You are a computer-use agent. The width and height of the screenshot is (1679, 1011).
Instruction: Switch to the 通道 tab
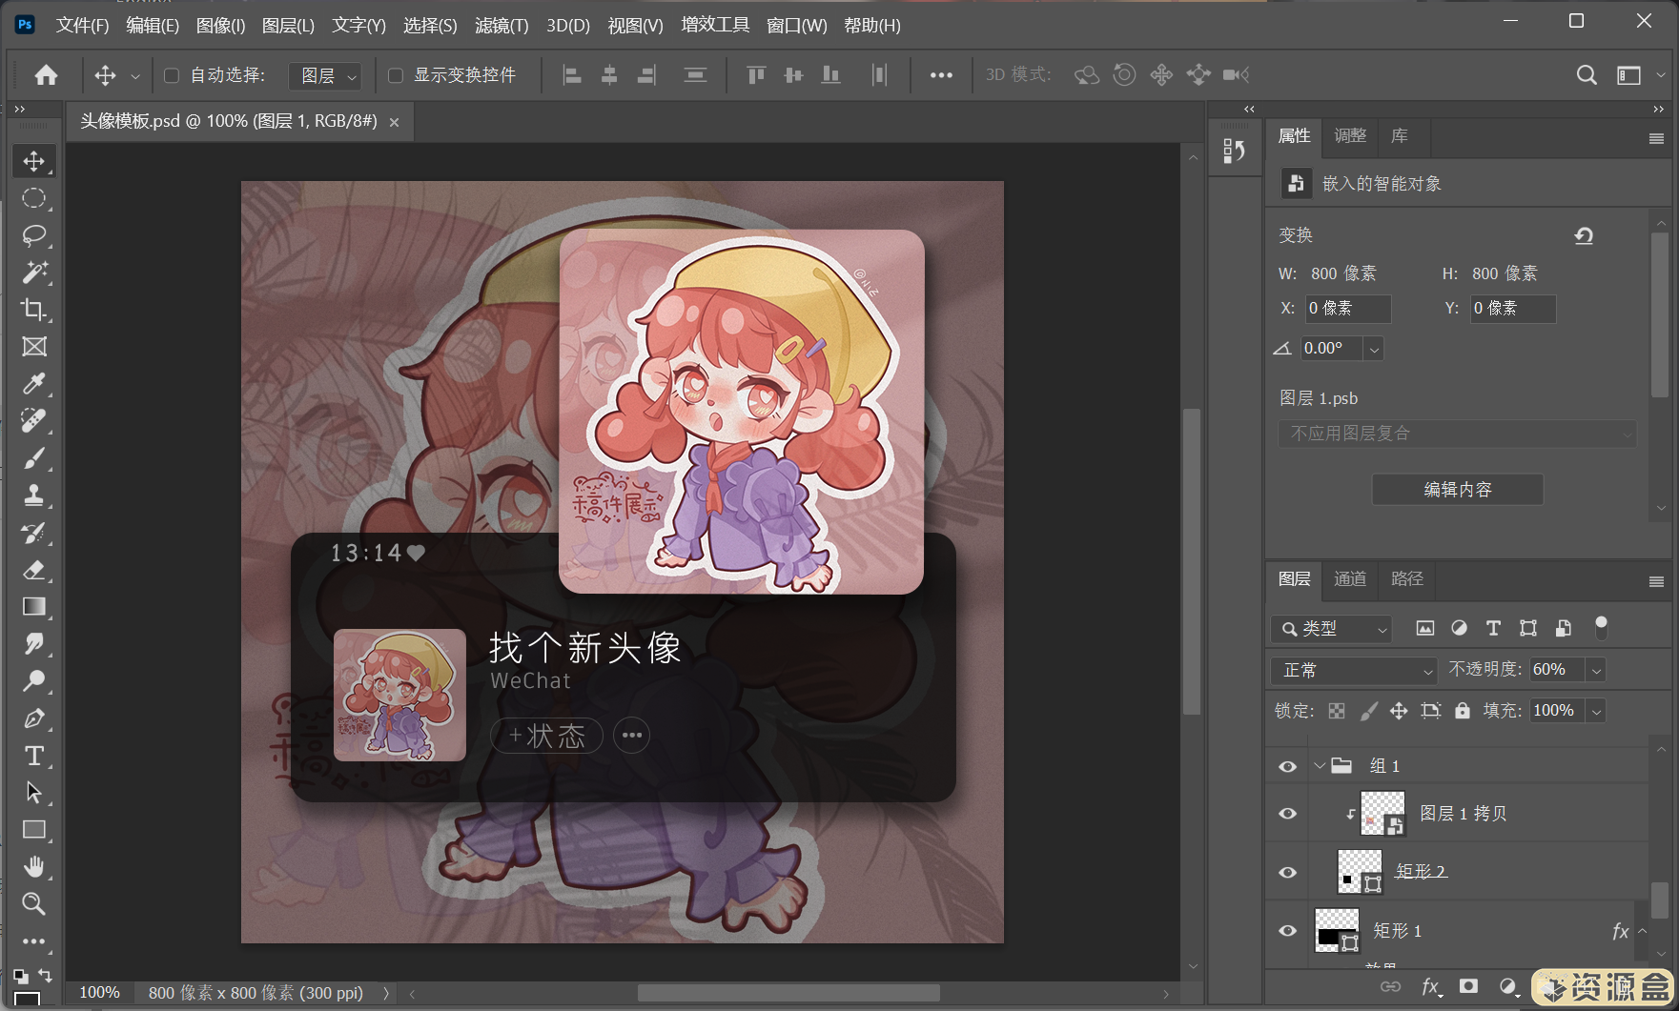coord(1350,578)
